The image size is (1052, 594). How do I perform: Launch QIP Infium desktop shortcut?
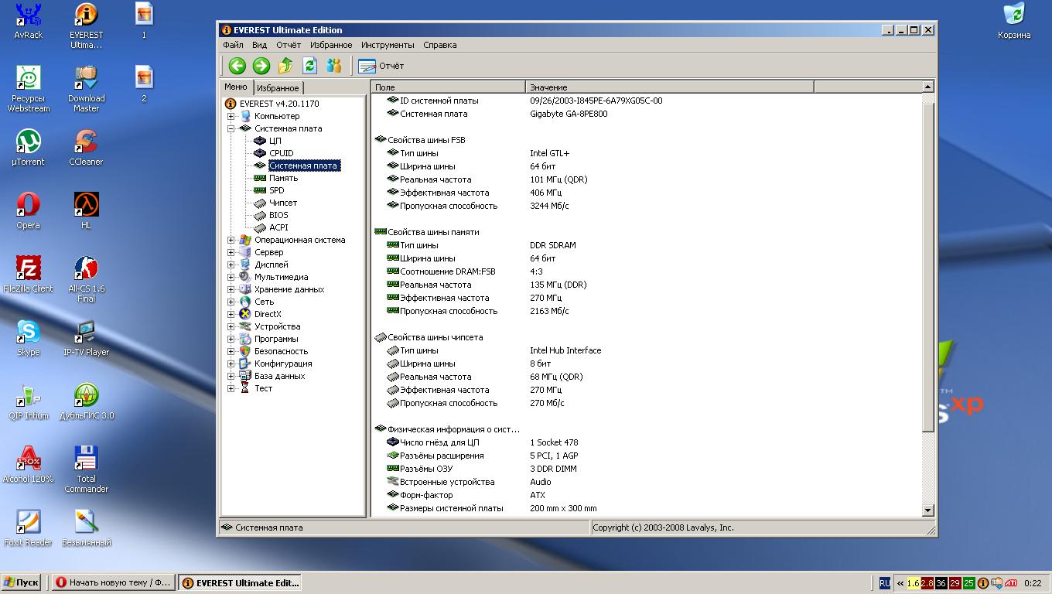[29, 401]
